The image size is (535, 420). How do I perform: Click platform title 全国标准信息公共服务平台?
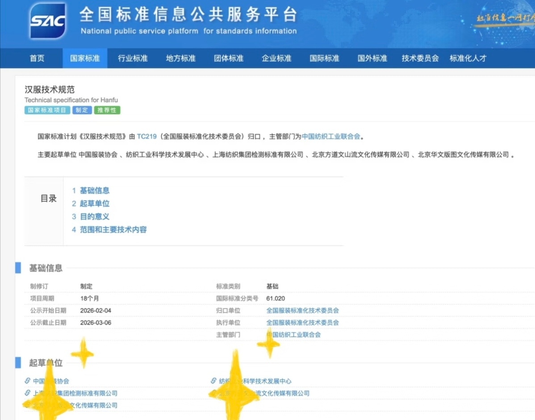[x=188, y=14]
